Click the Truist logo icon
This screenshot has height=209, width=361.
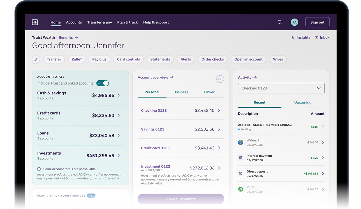(x=35, y=22)
